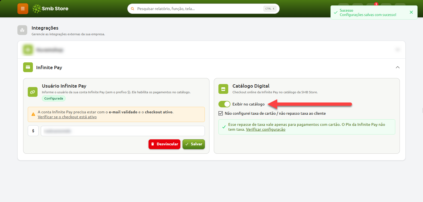Click the Integrações page title
This screenshot has height=202, width=423.
point(45,28)
